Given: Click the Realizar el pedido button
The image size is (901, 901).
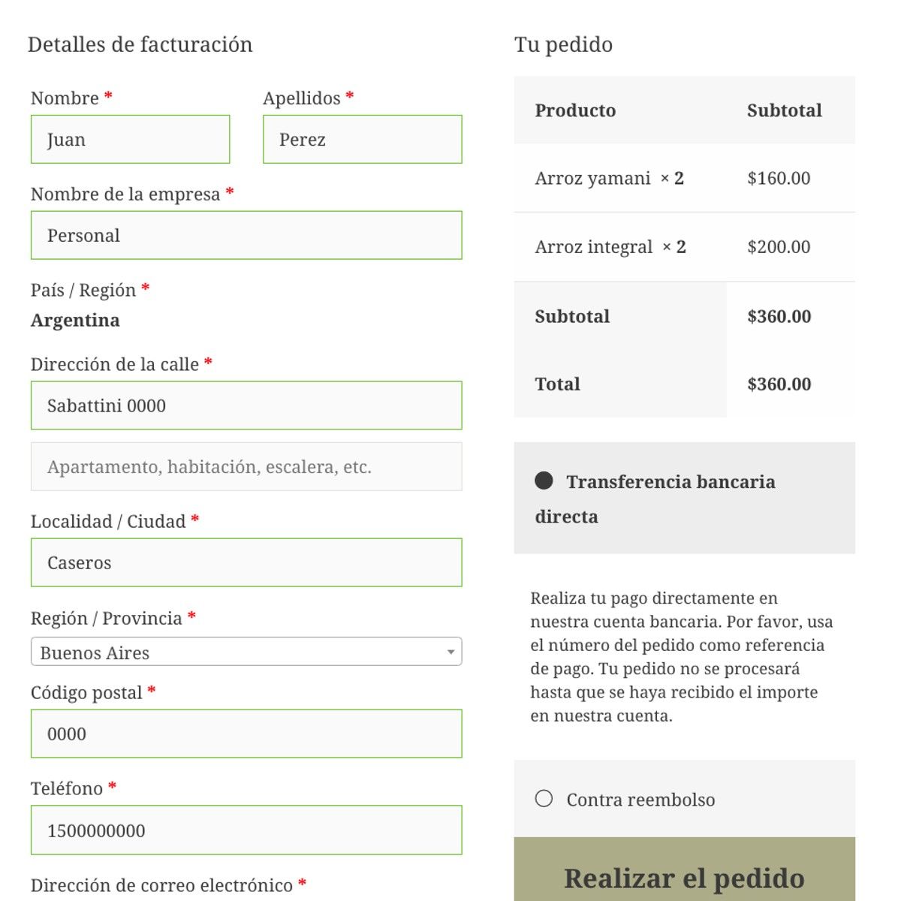Looking at the screenshot, I should tap(684, 872).
